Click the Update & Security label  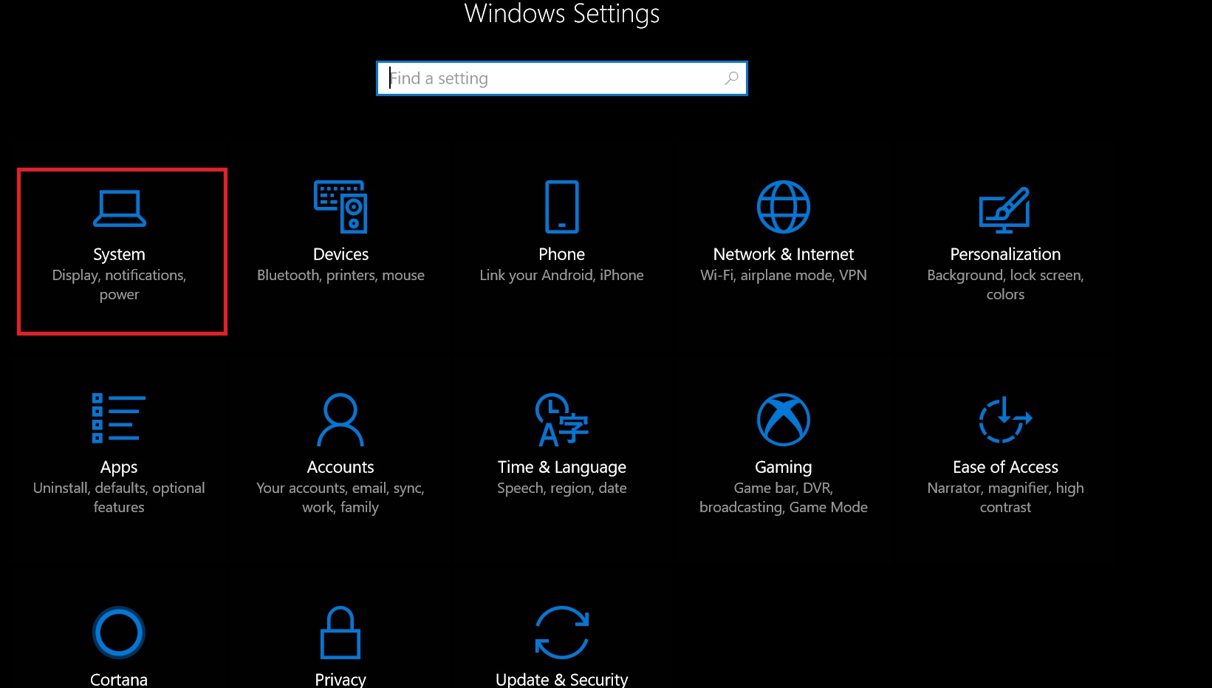tap(561, 679)
